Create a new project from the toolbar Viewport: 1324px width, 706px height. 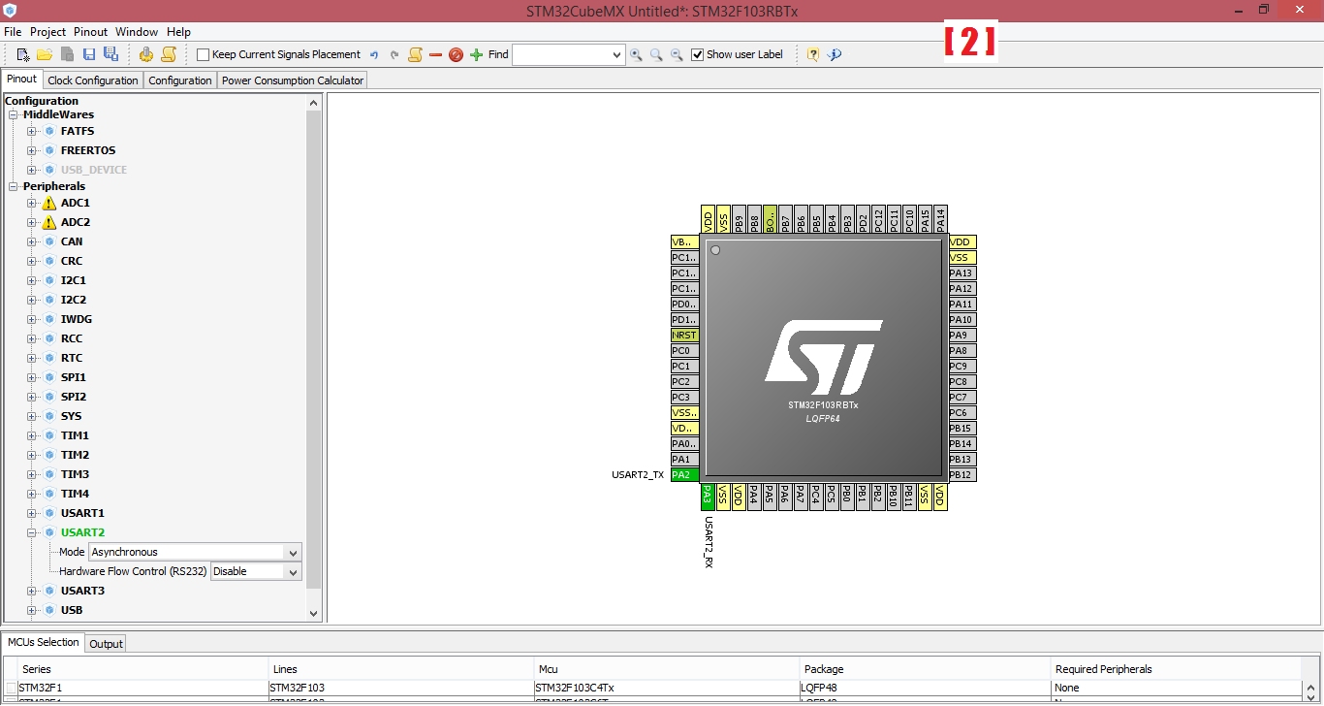(x=21, y=54)
